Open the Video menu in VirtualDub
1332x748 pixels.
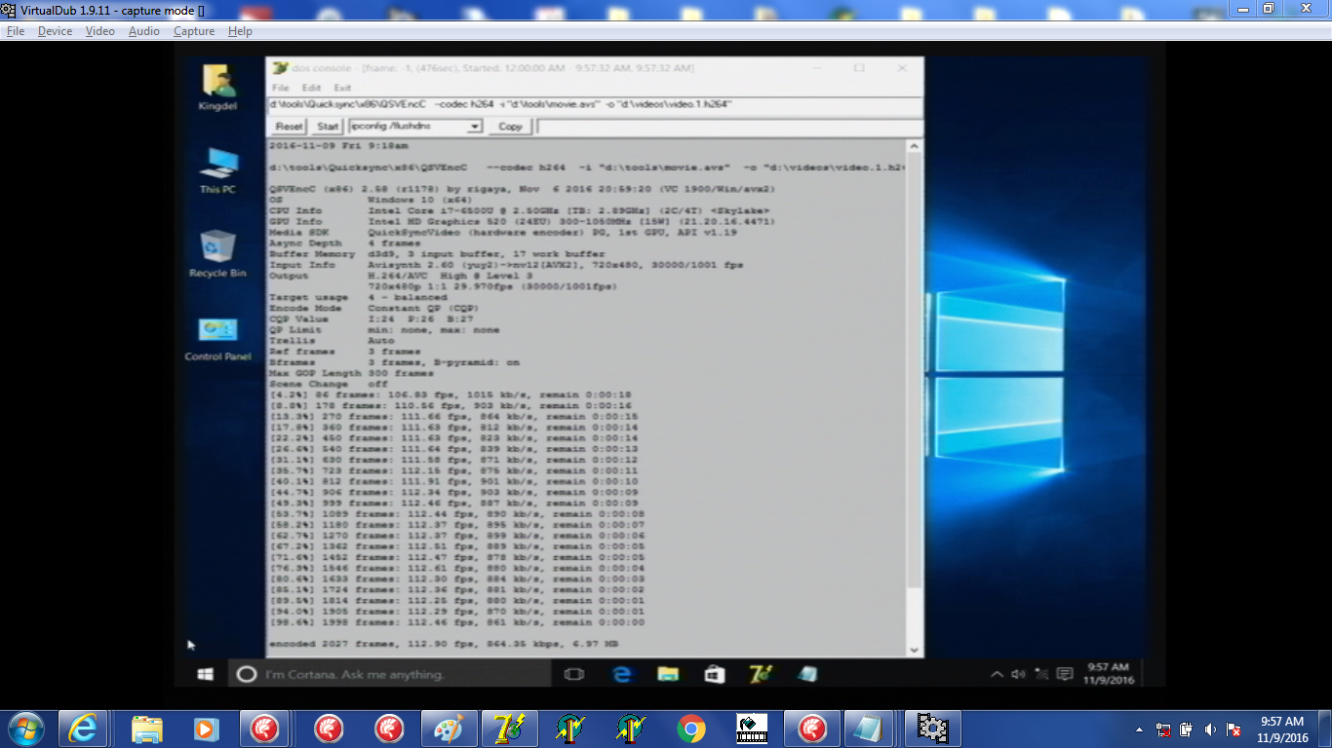(99, 31)
